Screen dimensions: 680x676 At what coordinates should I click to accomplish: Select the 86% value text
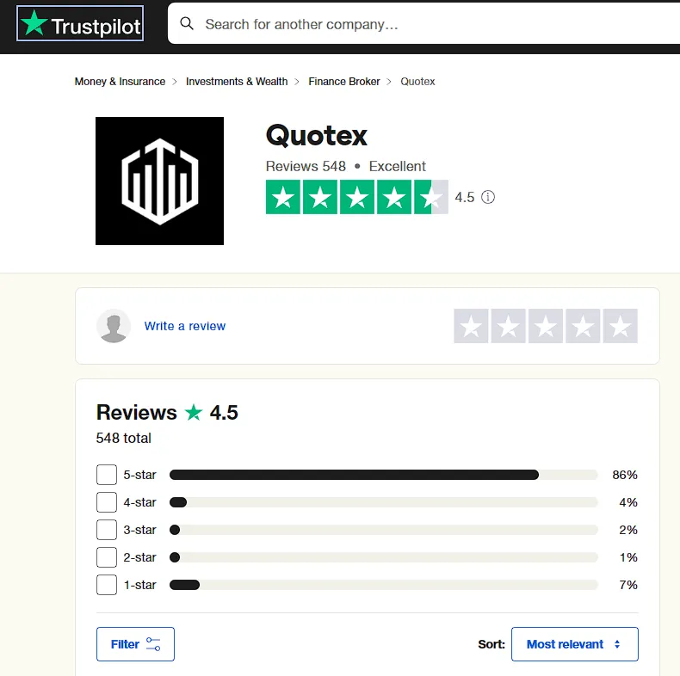(625, 475)
